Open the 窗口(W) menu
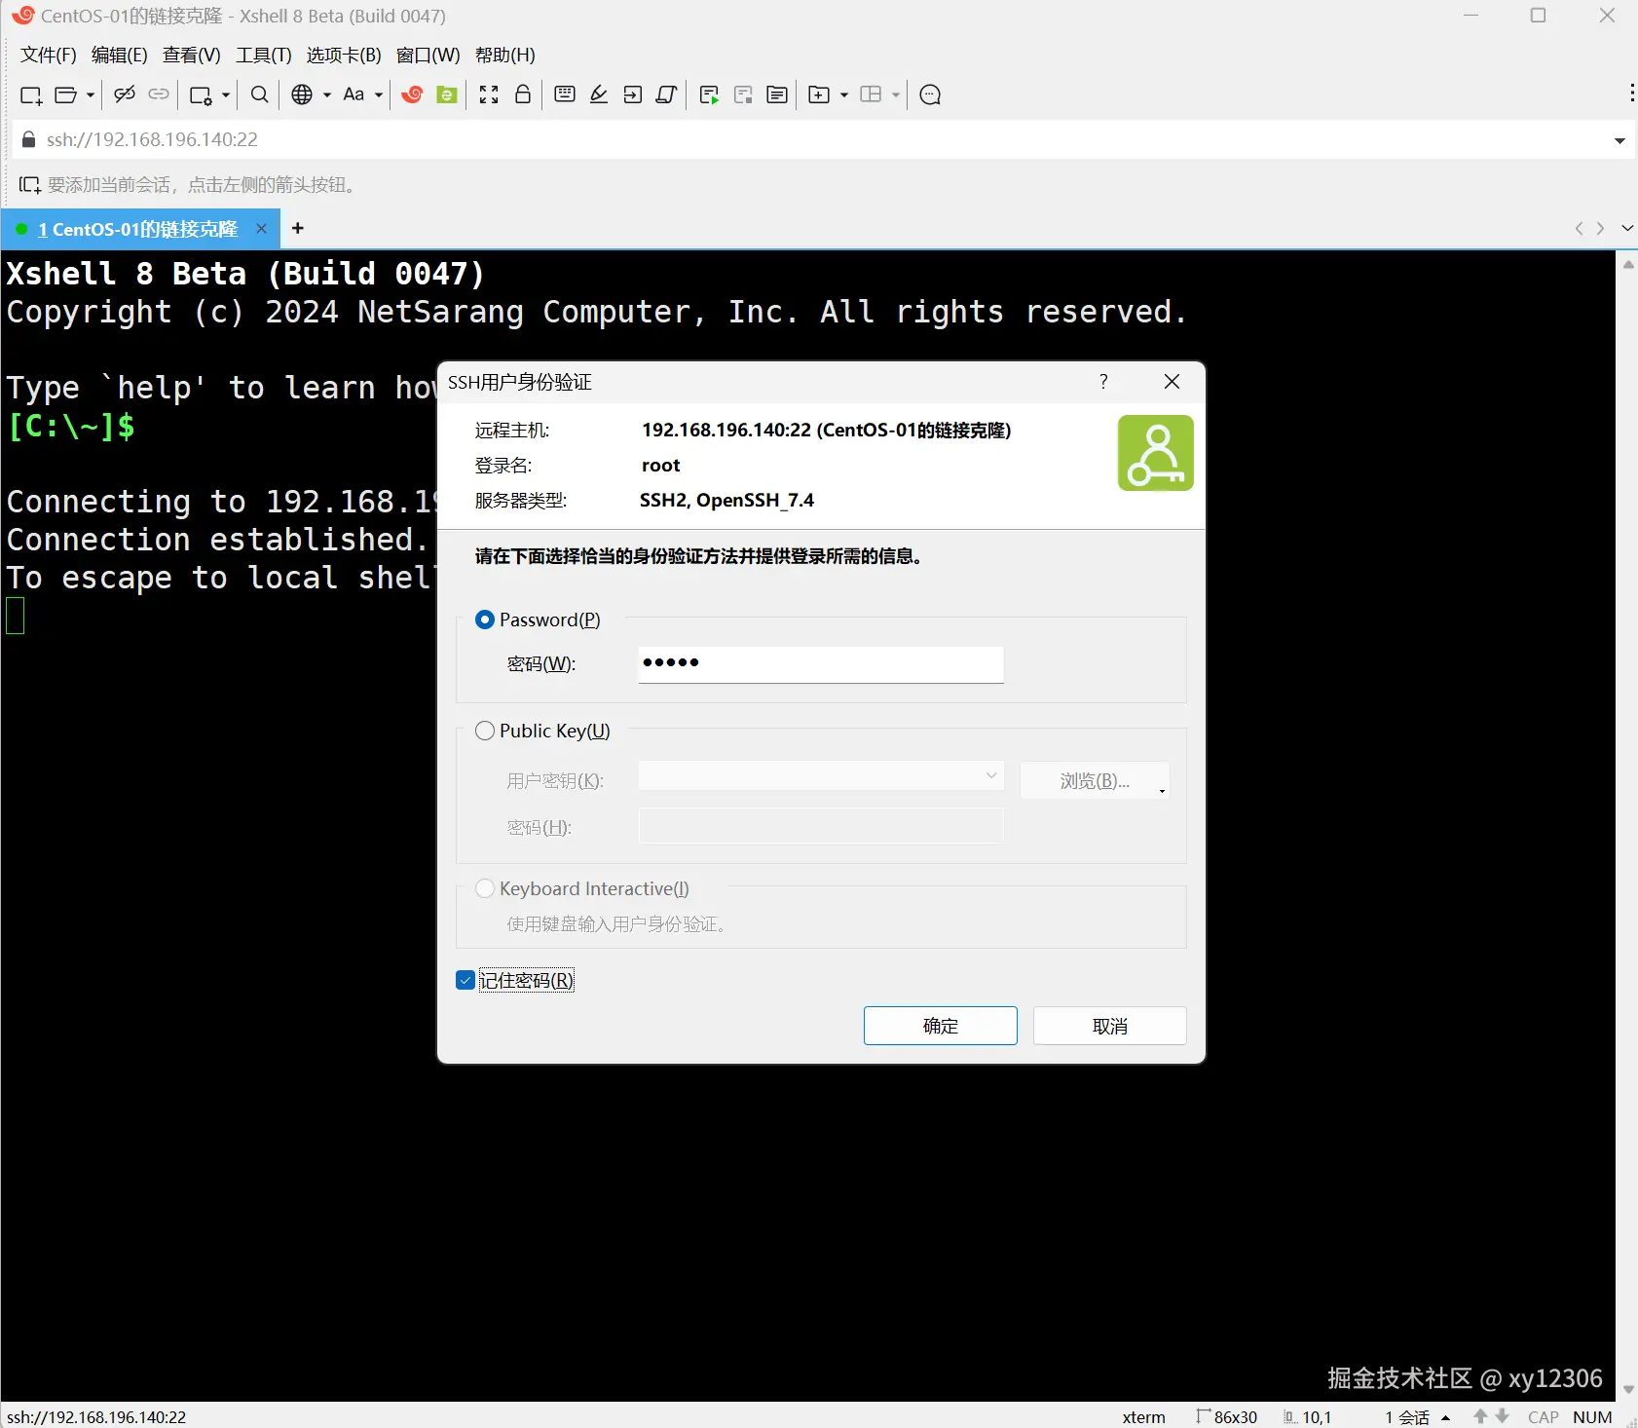The image size is (1638, 1428). coord(428,55)
